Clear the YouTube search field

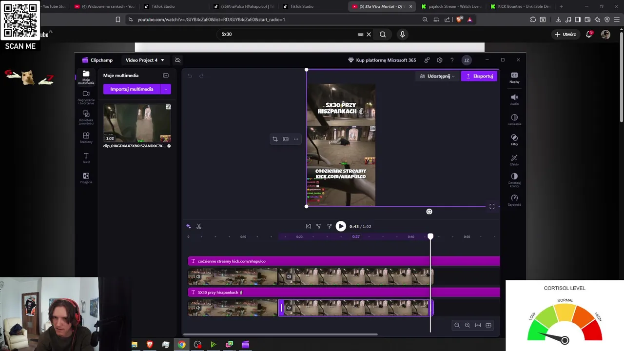(x=369, y=34)
